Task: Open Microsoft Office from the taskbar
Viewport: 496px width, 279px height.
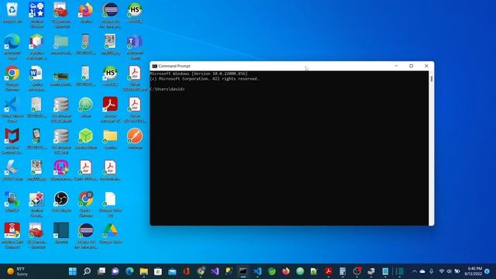Action: click(187, 271)
